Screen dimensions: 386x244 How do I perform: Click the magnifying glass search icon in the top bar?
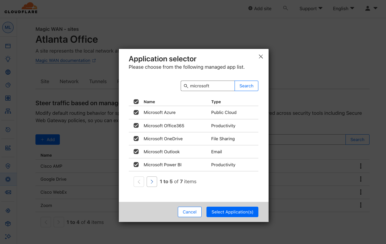click(286, 8)
